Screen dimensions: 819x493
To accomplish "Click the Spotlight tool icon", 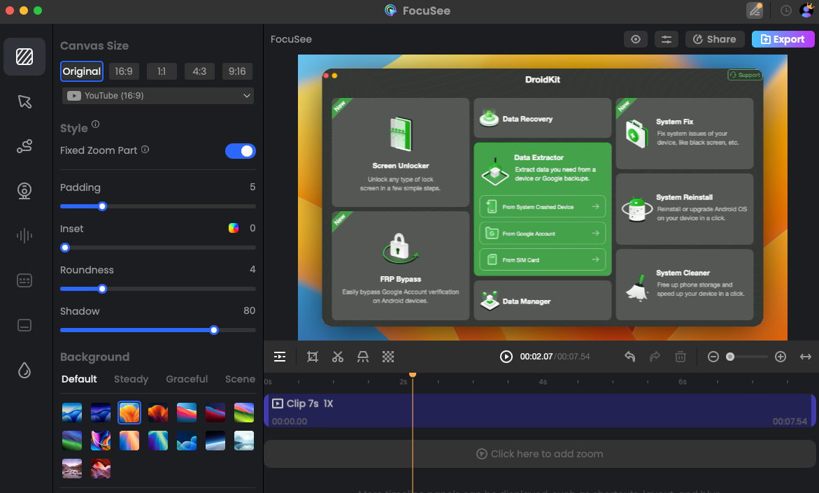I will click(362, 357).
